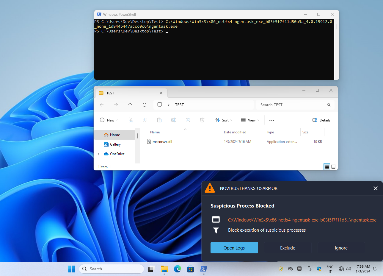Select Home in the navigation pane
The width and height of the screenshot is (383, 276).
(114, 135)
